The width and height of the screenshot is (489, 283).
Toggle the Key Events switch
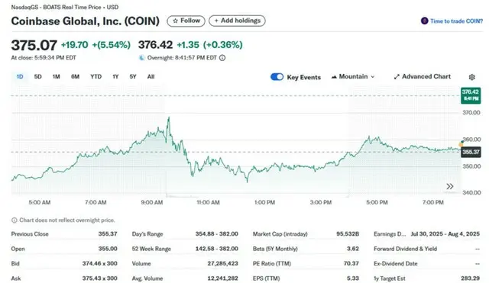277,77
